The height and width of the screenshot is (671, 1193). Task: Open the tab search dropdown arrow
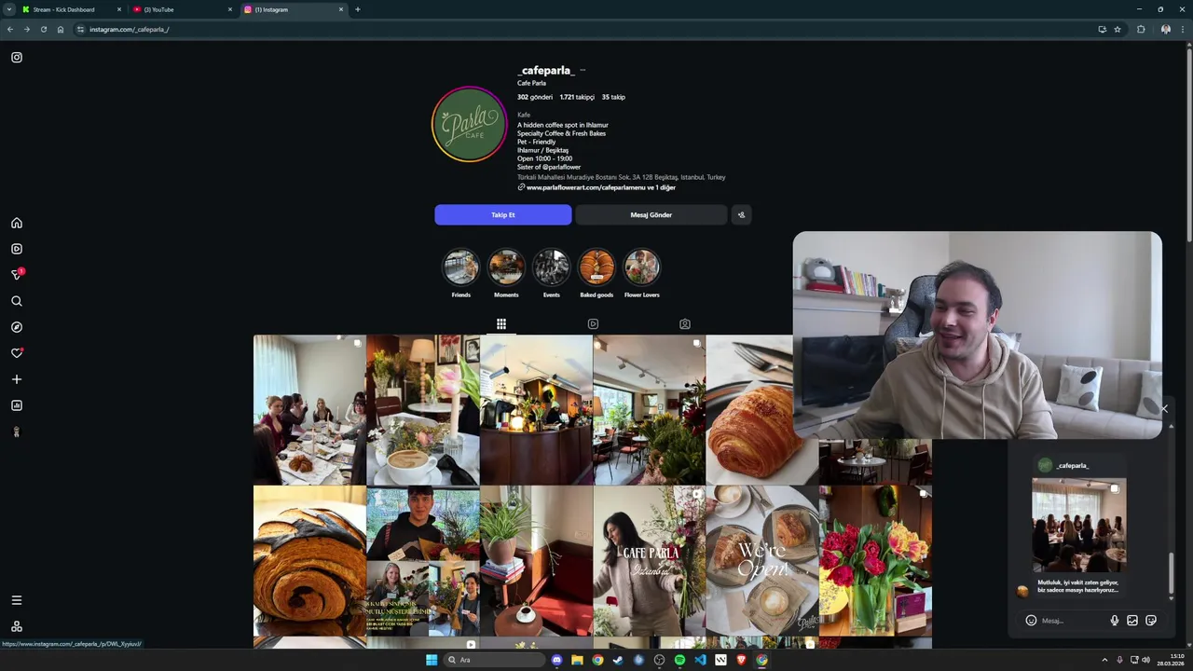coord(8,9)
